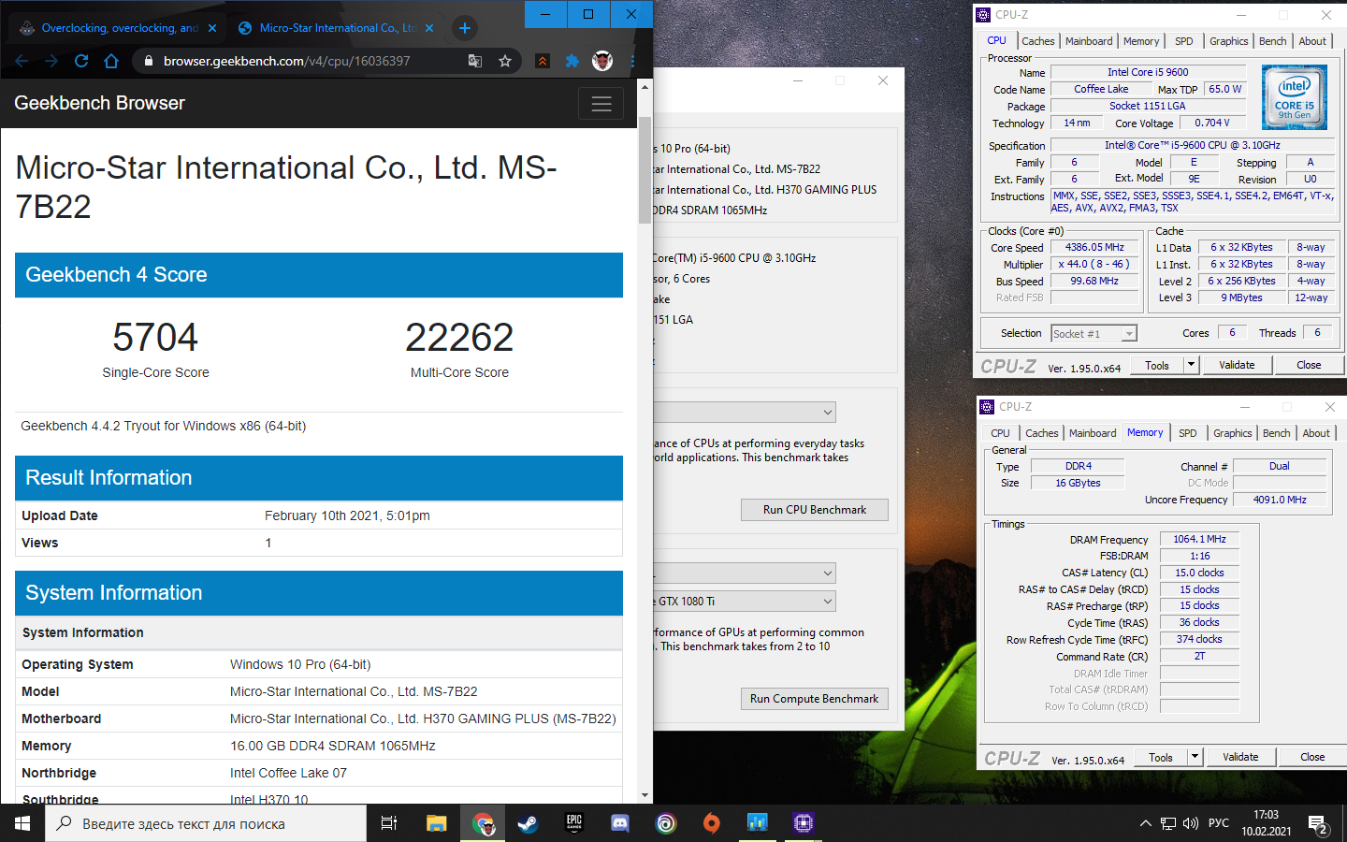Viewport: 1347px width, 842px height.
Task: Open the network tray icon
Action: pos(1168,824)
